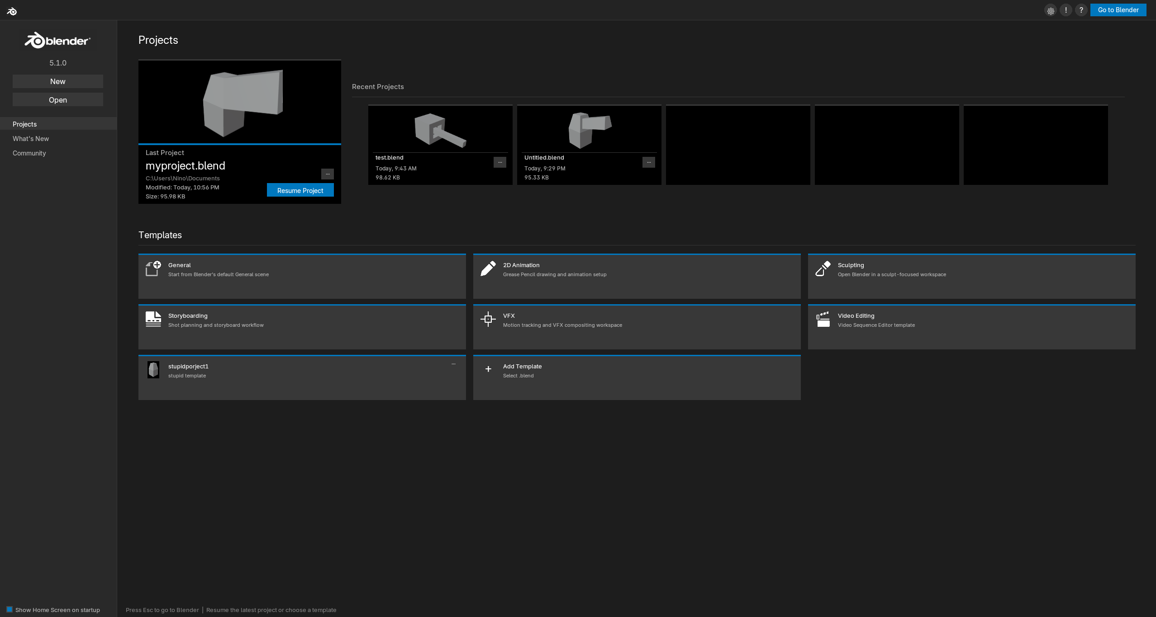Open the test.blend three-dot menu
This screenshot has height=617, width=1156.
500,162
